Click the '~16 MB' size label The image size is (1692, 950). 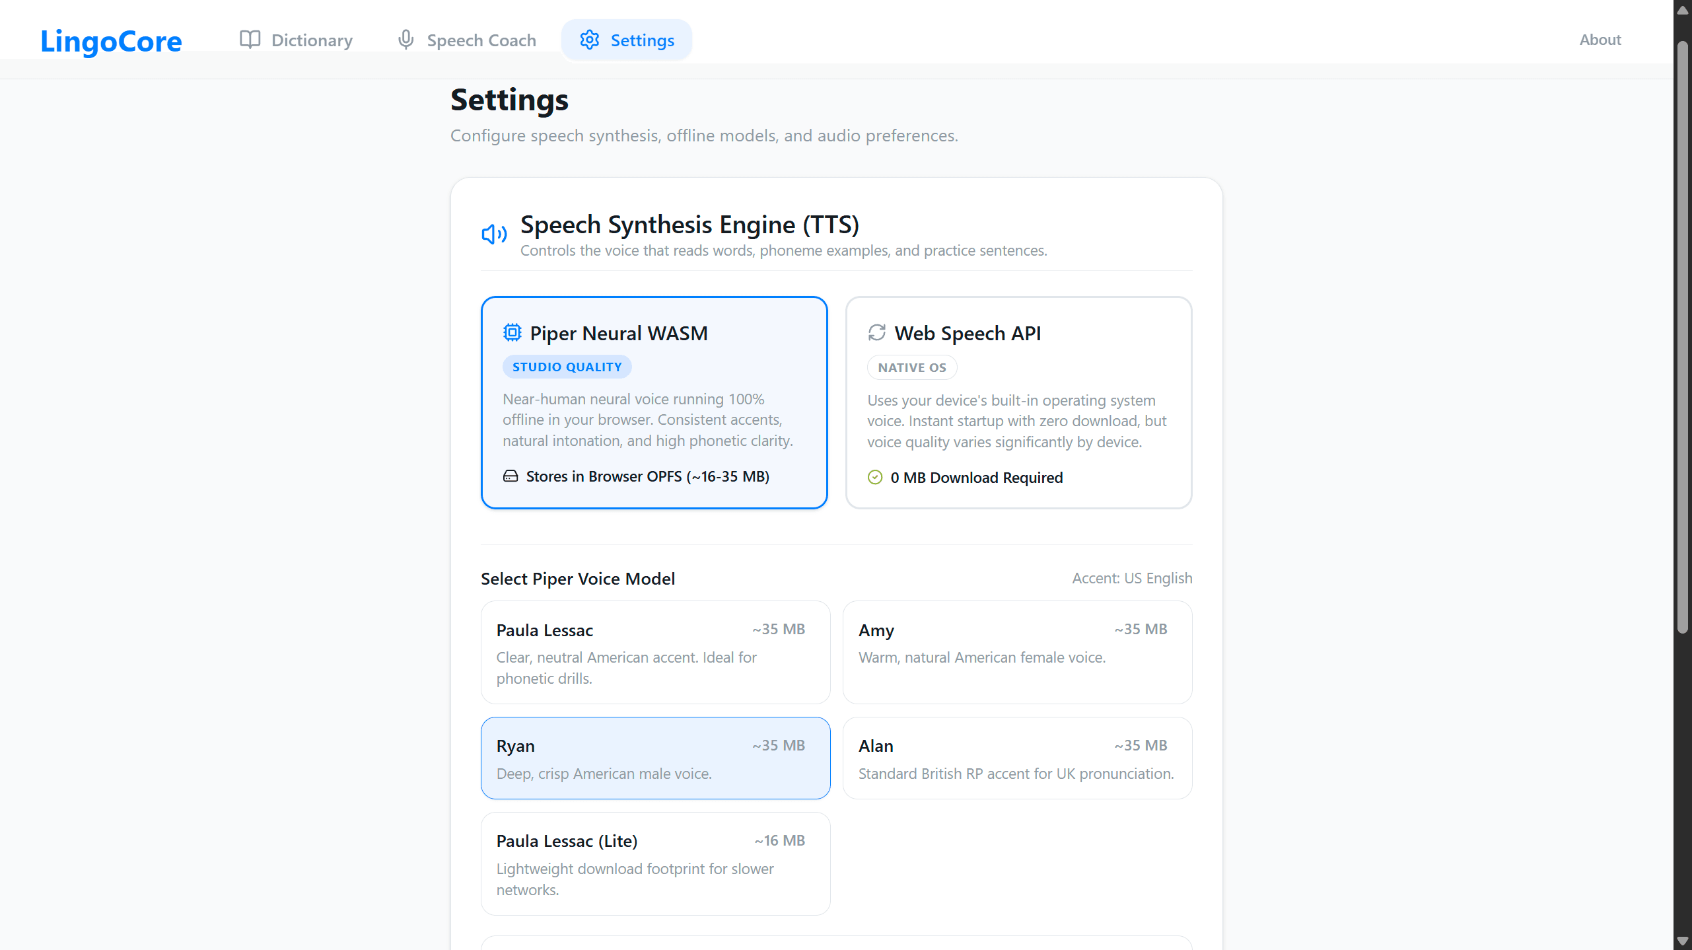click(779, 840)
